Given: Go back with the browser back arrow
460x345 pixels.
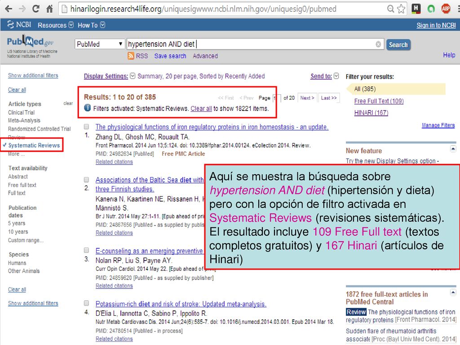Looking at the screenshot, I should pyautogui.click(x=9, y=9).
